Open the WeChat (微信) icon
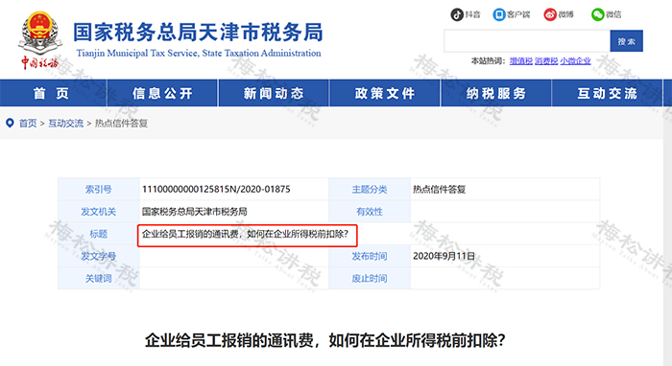The width and height of the screenshot is (672, 366). 597,14
